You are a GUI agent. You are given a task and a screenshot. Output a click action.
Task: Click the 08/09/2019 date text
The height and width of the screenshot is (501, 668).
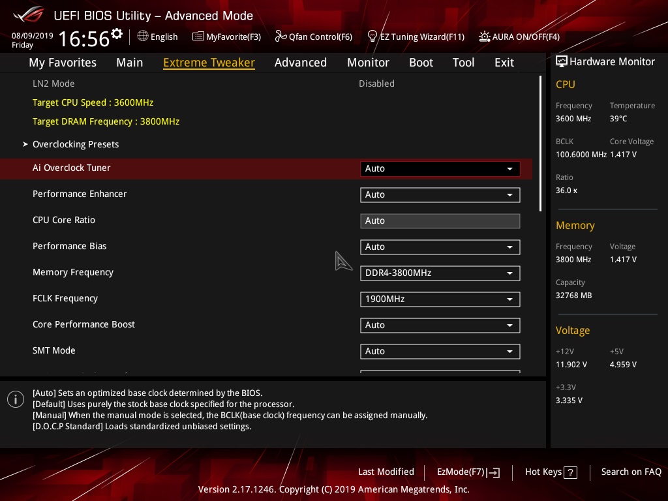coord(33,36)
